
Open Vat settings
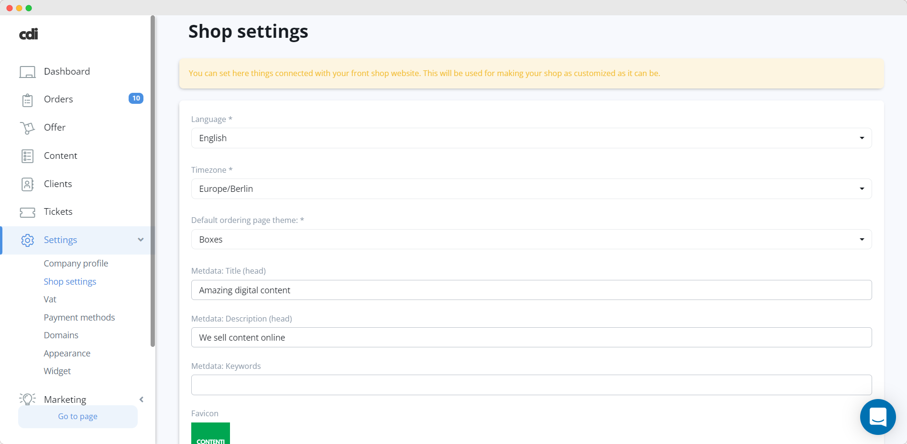pos(50,299)
